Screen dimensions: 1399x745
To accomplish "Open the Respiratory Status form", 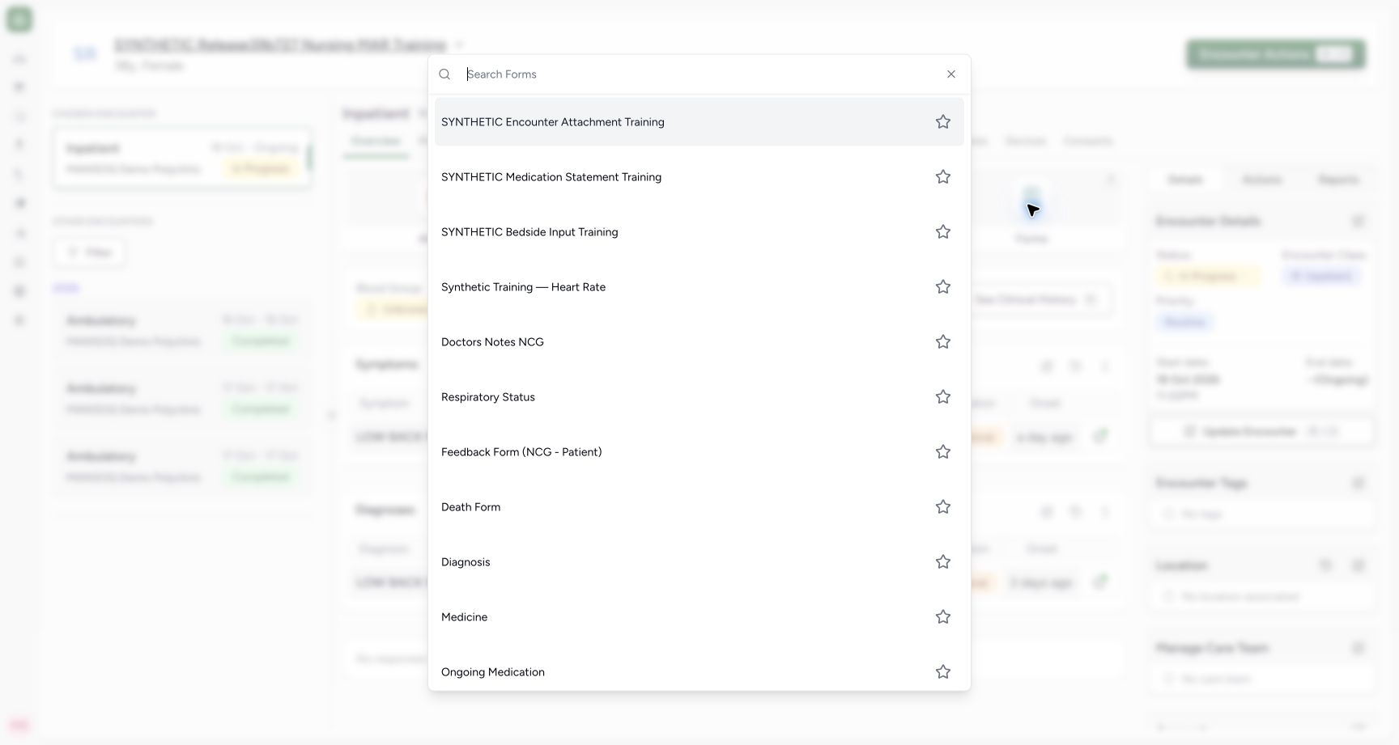I will point(699,397).
